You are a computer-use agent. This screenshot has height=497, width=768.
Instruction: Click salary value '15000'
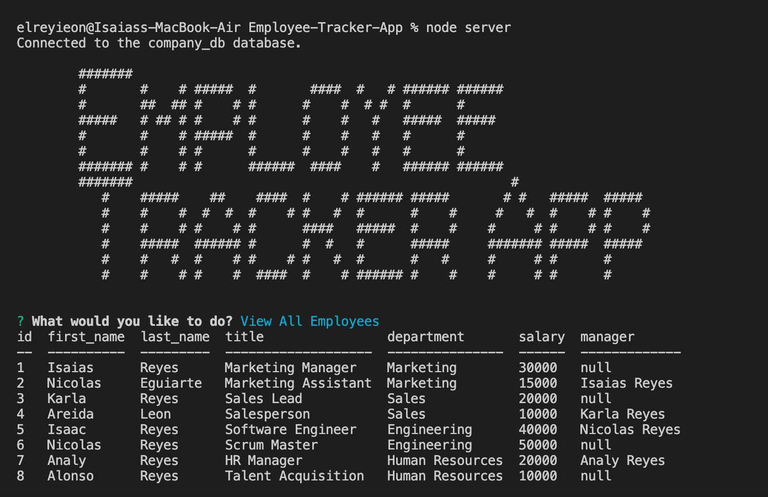(x=538, y=383)
